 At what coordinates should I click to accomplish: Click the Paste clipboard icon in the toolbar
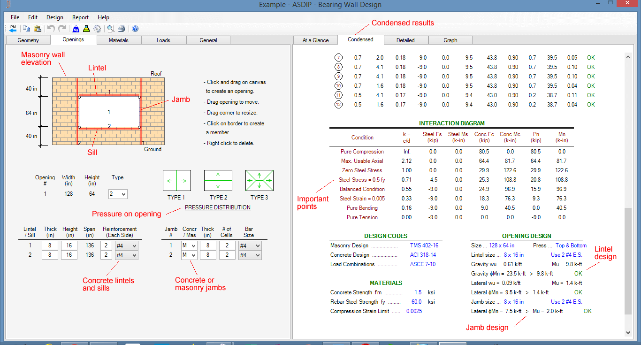(x=37, y=29)
